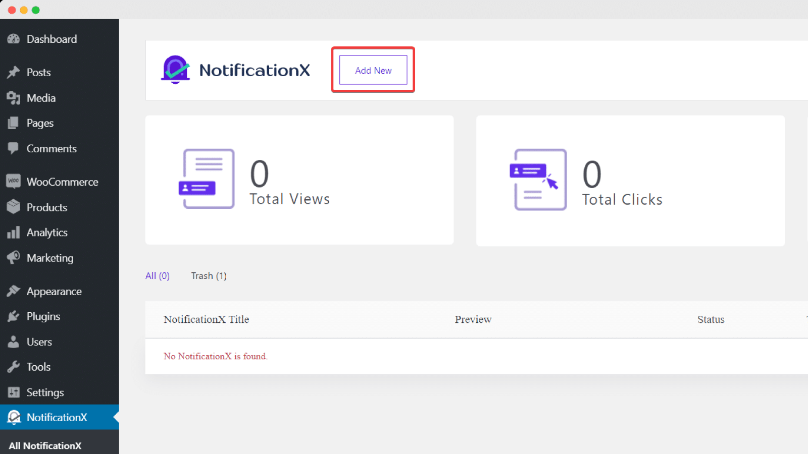808x454 pixels.
Task: Click the WooCommerce woo icon
Action: [x=14, y=181]
